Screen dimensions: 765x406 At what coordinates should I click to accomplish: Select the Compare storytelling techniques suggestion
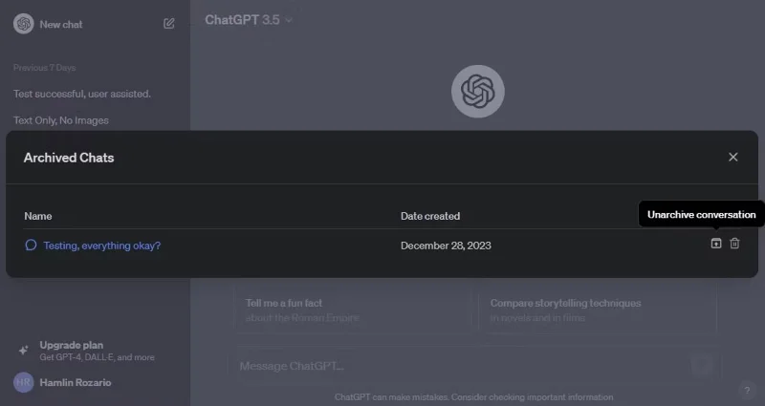(x=598, y=310)
